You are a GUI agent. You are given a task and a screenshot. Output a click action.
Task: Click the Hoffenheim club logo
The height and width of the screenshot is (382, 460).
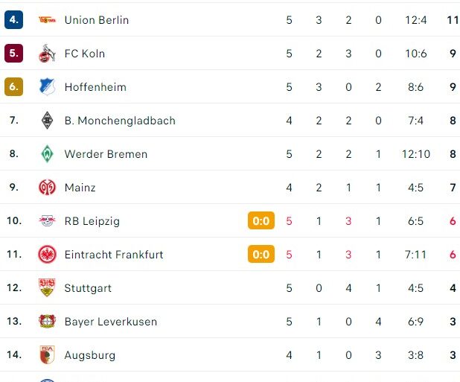pos(47,87)
